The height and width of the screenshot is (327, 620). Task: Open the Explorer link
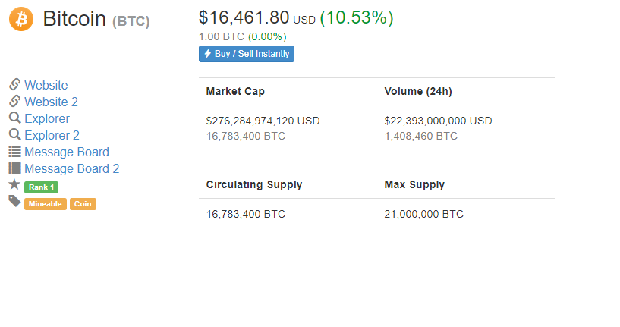[47, 118]
